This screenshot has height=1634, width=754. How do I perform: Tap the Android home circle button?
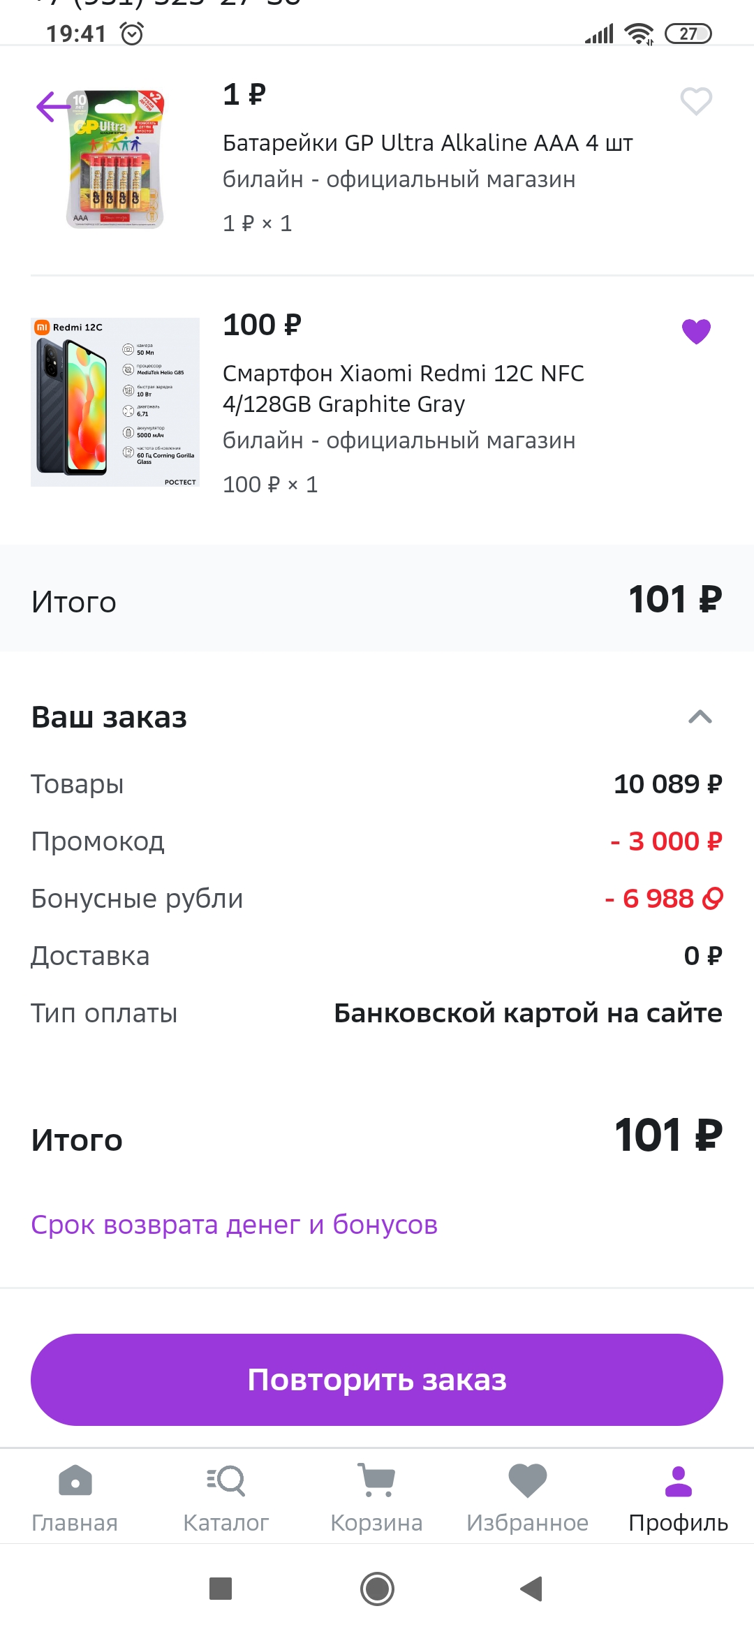tap(377, 1589)
